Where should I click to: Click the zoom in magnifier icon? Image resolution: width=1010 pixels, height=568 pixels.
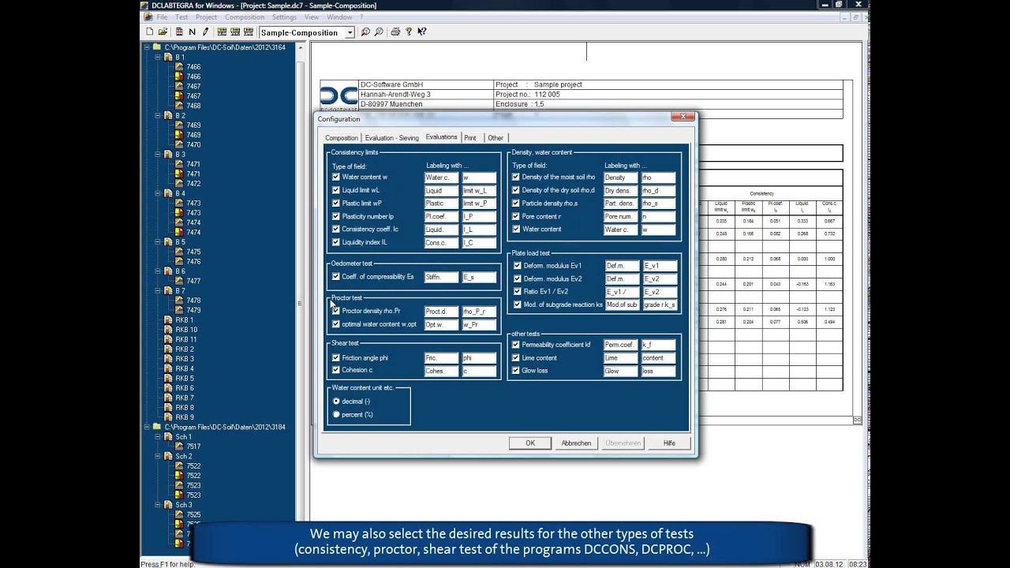point(365,32)
